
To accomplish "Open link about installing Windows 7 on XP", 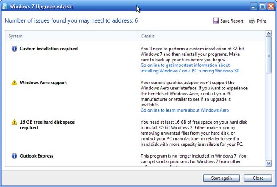I will pos(190,68).
